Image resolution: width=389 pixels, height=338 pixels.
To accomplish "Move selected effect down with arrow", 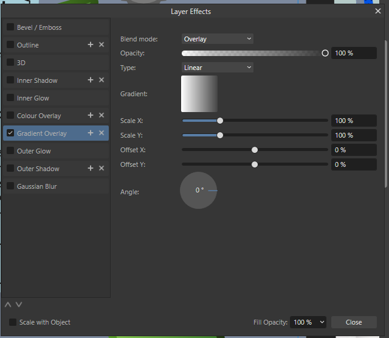I will pyautogui.click(x=19, y=305).
